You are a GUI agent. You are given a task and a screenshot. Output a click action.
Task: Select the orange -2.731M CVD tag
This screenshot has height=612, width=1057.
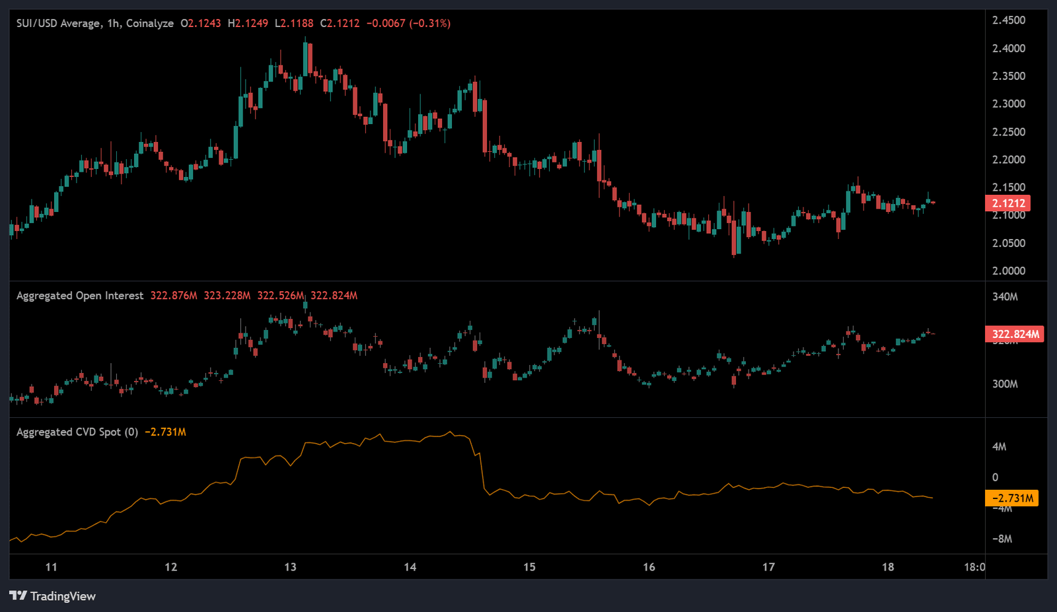tap(1013, 498)
